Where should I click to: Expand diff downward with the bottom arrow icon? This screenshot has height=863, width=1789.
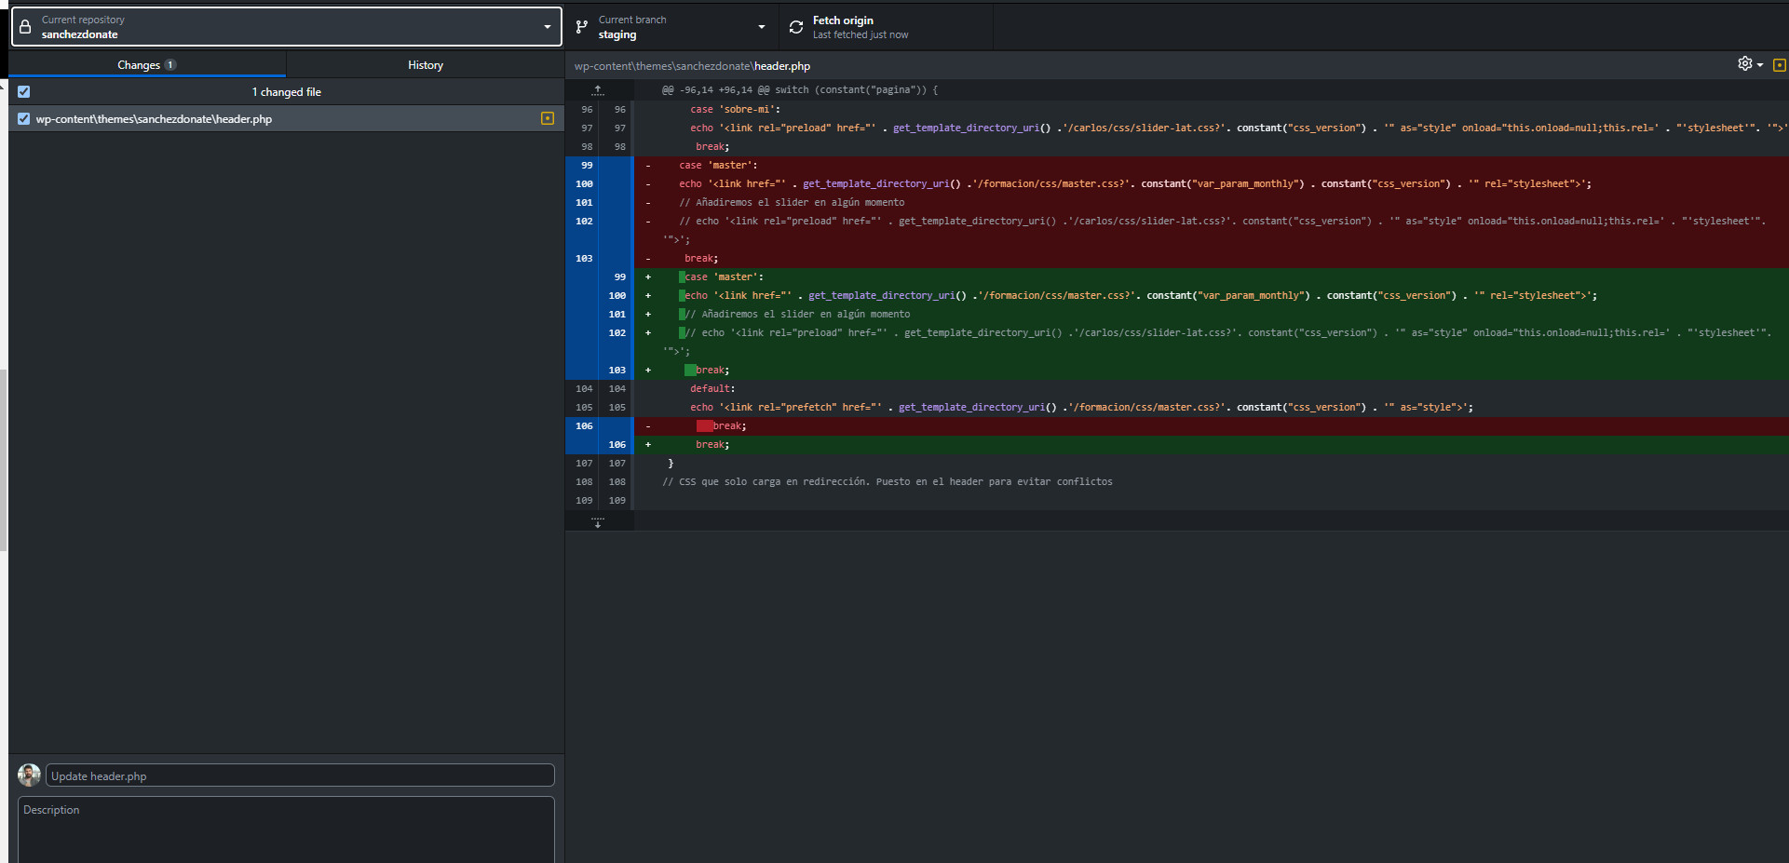(598, 521)
